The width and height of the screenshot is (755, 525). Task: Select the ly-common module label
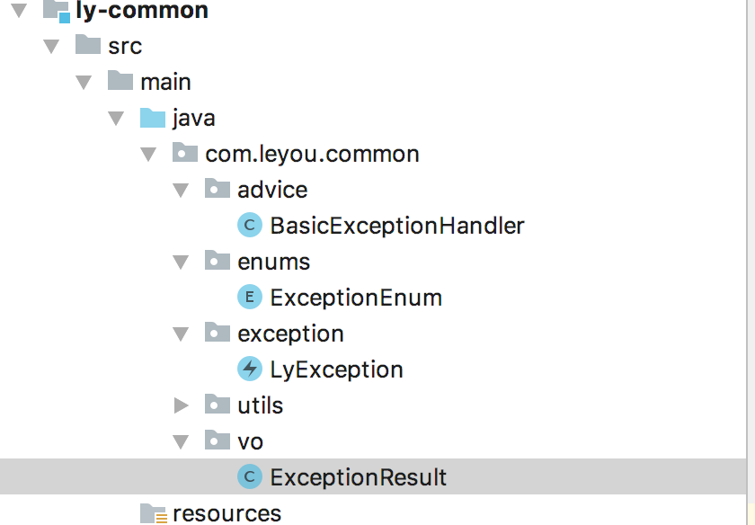click(x=142, y=11)
